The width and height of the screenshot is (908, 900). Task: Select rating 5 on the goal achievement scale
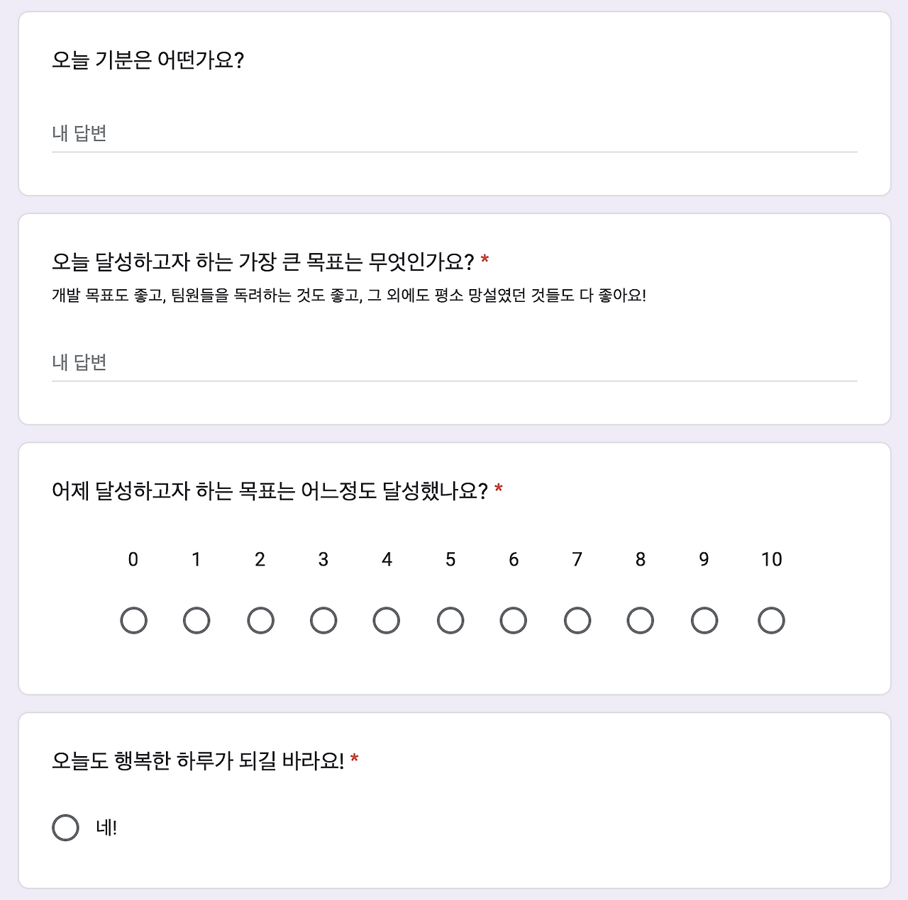[450, 619]
